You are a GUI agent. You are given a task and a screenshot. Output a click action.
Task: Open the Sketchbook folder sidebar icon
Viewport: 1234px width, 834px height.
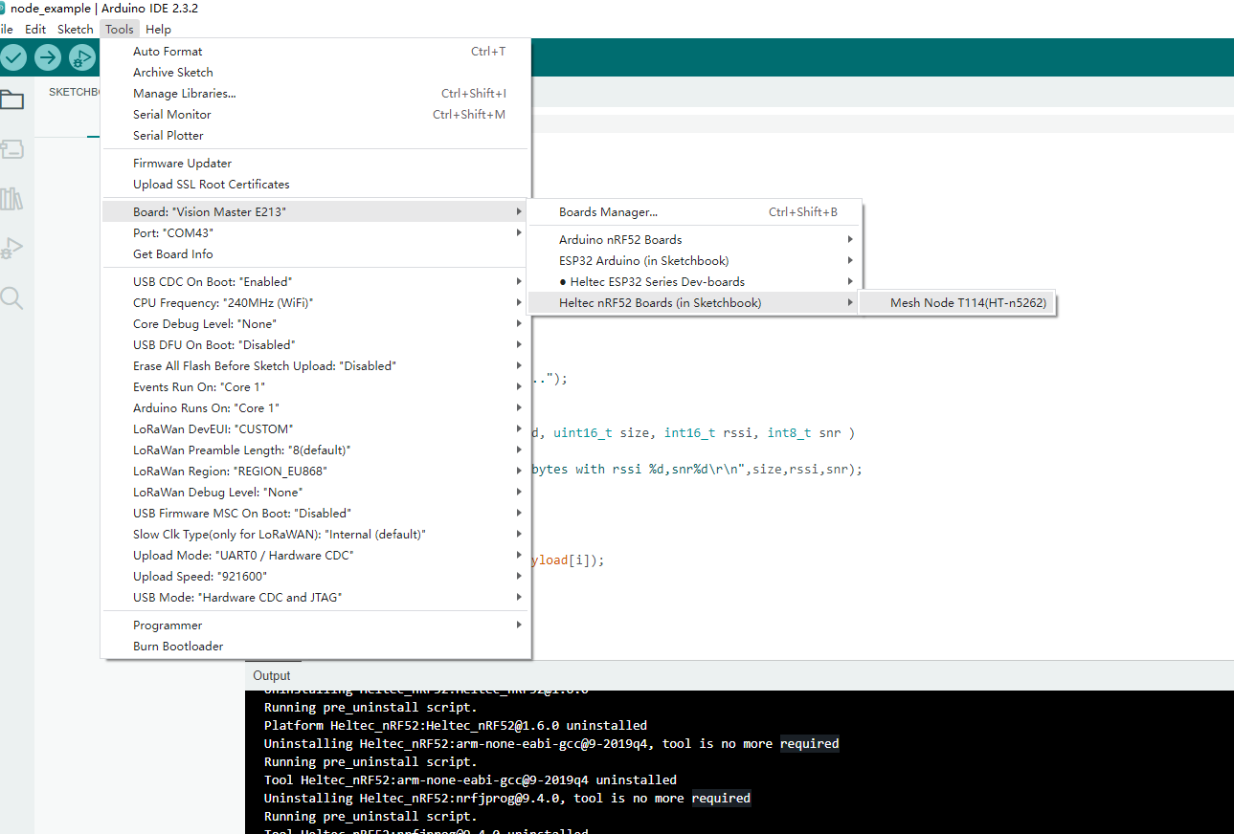pyautogui.click(x=11, y=100)
